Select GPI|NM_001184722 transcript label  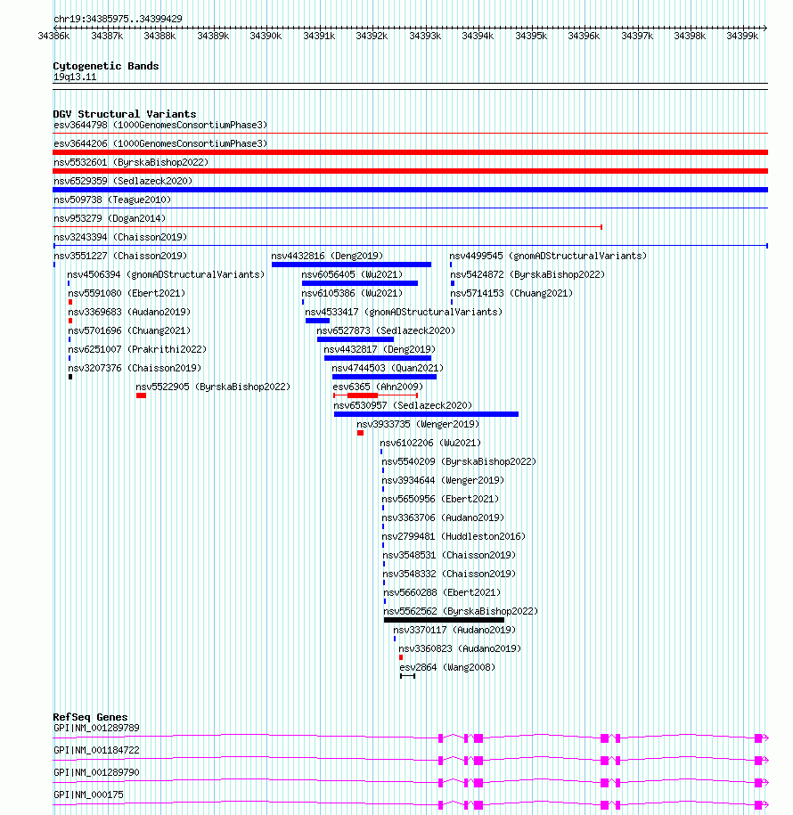[97, 751]
